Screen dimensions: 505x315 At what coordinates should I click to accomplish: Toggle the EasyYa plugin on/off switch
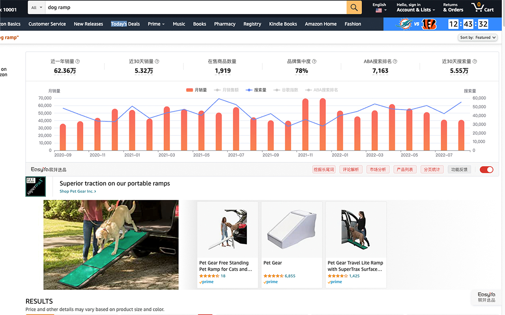coord(486,169)
